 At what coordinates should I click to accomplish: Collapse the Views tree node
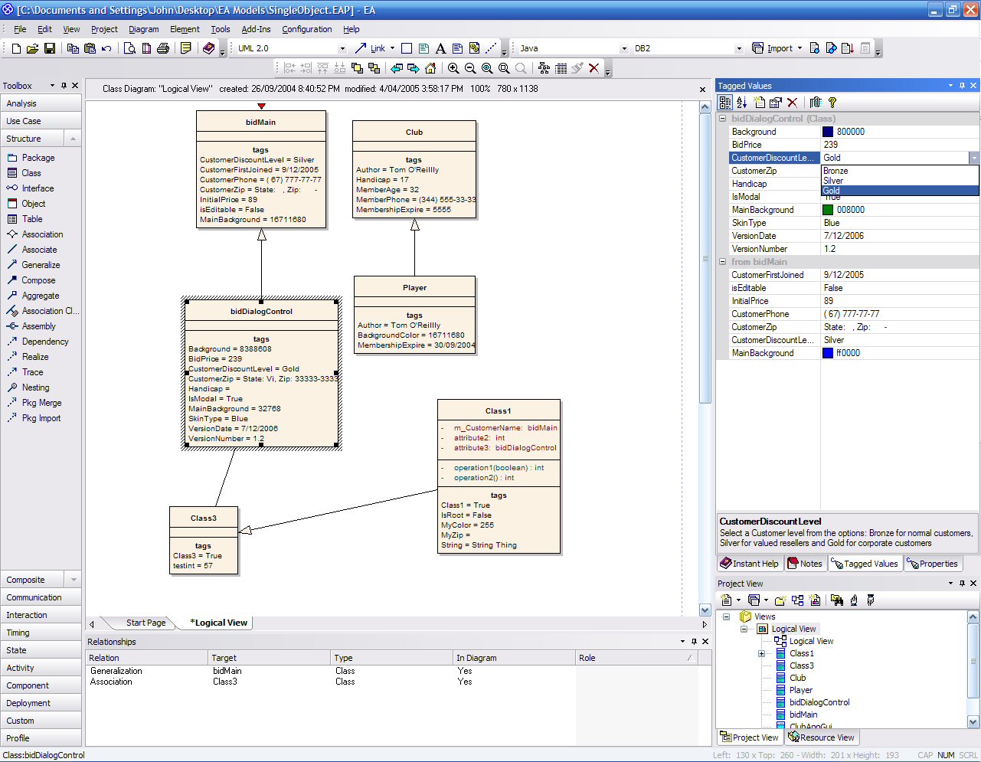[726, 616]
